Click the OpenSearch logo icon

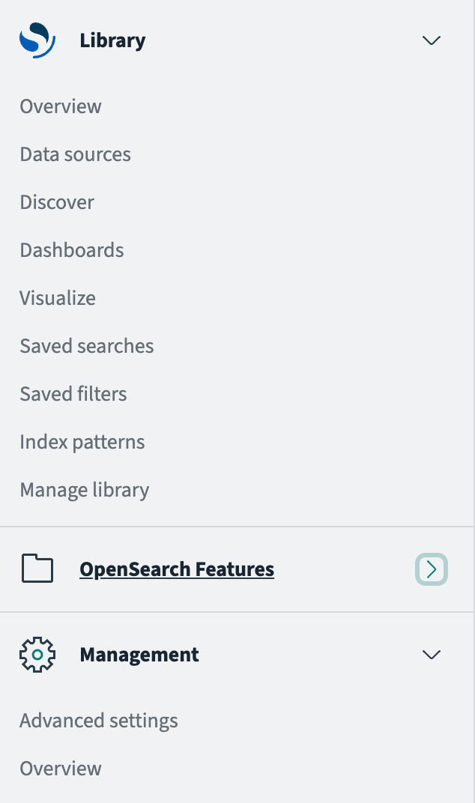tap(37, 40)
